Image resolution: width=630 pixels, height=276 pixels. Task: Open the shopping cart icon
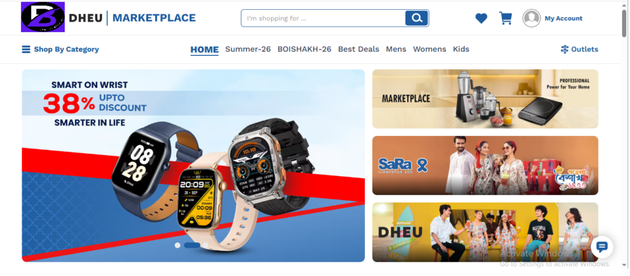pyautogui.click(x=506, y=18)
